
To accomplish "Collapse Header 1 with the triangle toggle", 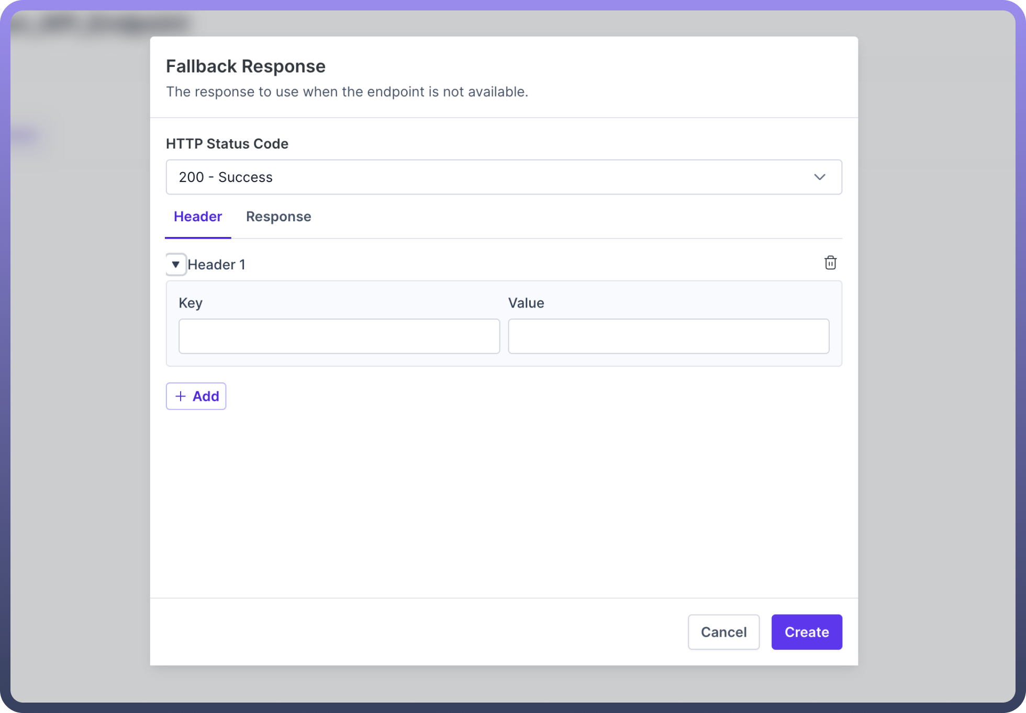I will 176,264.
